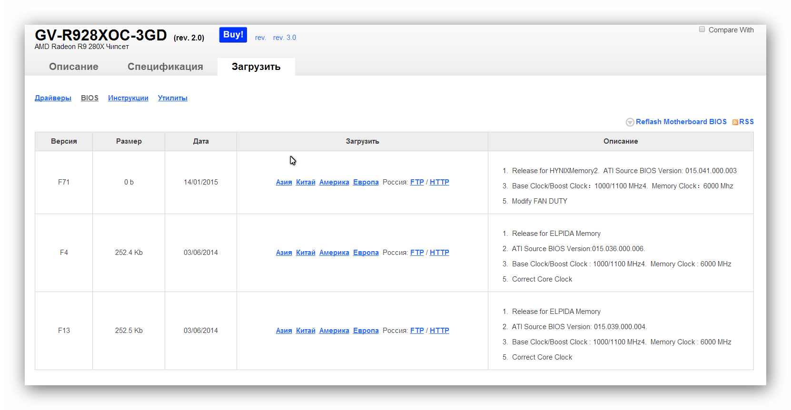Open the Reflash Motherboard BIOS link
The width and height of the screenshot is (791, 410).
[x=681, y=122]
